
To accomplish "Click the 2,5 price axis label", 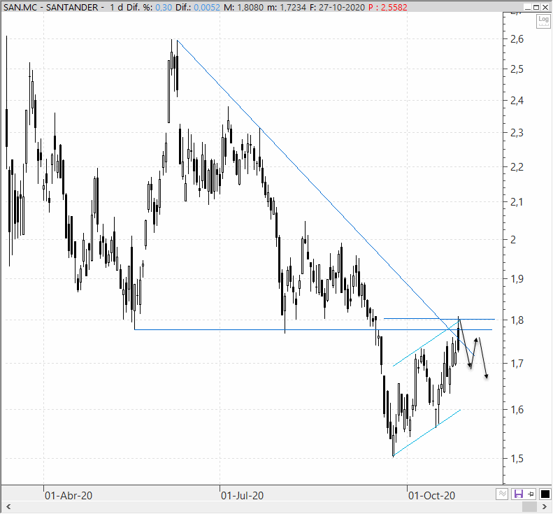I will (517, 69).
